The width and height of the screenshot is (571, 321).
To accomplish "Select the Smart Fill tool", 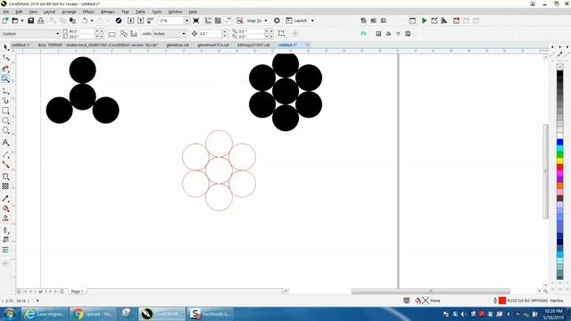I will tap(5, 218).
